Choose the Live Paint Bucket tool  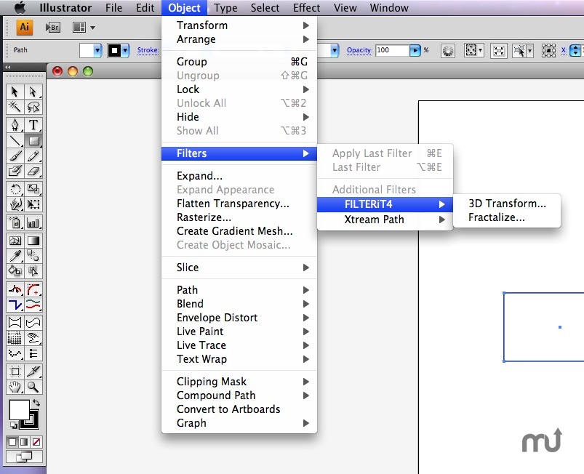pos(15,270)
